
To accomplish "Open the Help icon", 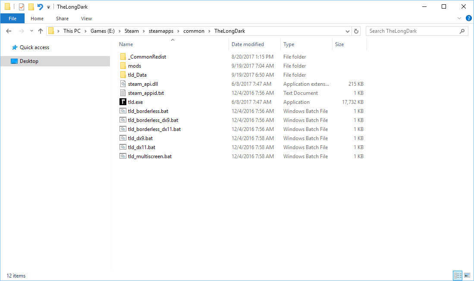I will pyautogui.click(x=468, y=18).
